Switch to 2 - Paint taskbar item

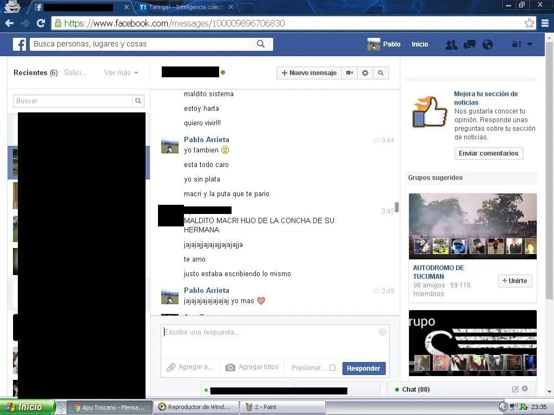tap(282, 407)
